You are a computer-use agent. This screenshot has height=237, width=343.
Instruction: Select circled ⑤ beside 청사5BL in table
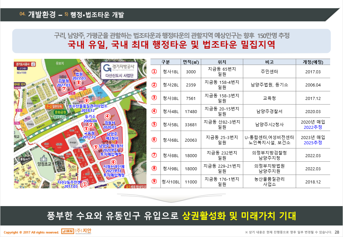point(154,125)
